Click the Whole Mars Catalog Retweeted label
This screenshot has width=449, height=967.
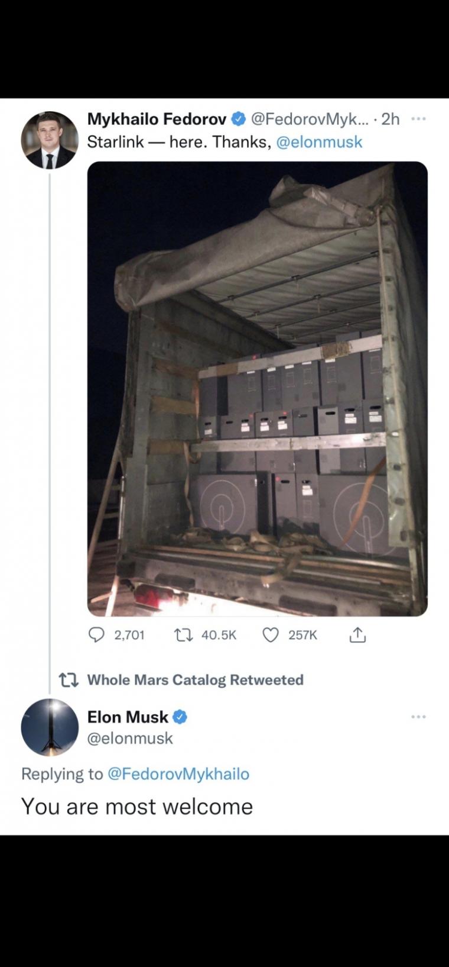[195, 680]
